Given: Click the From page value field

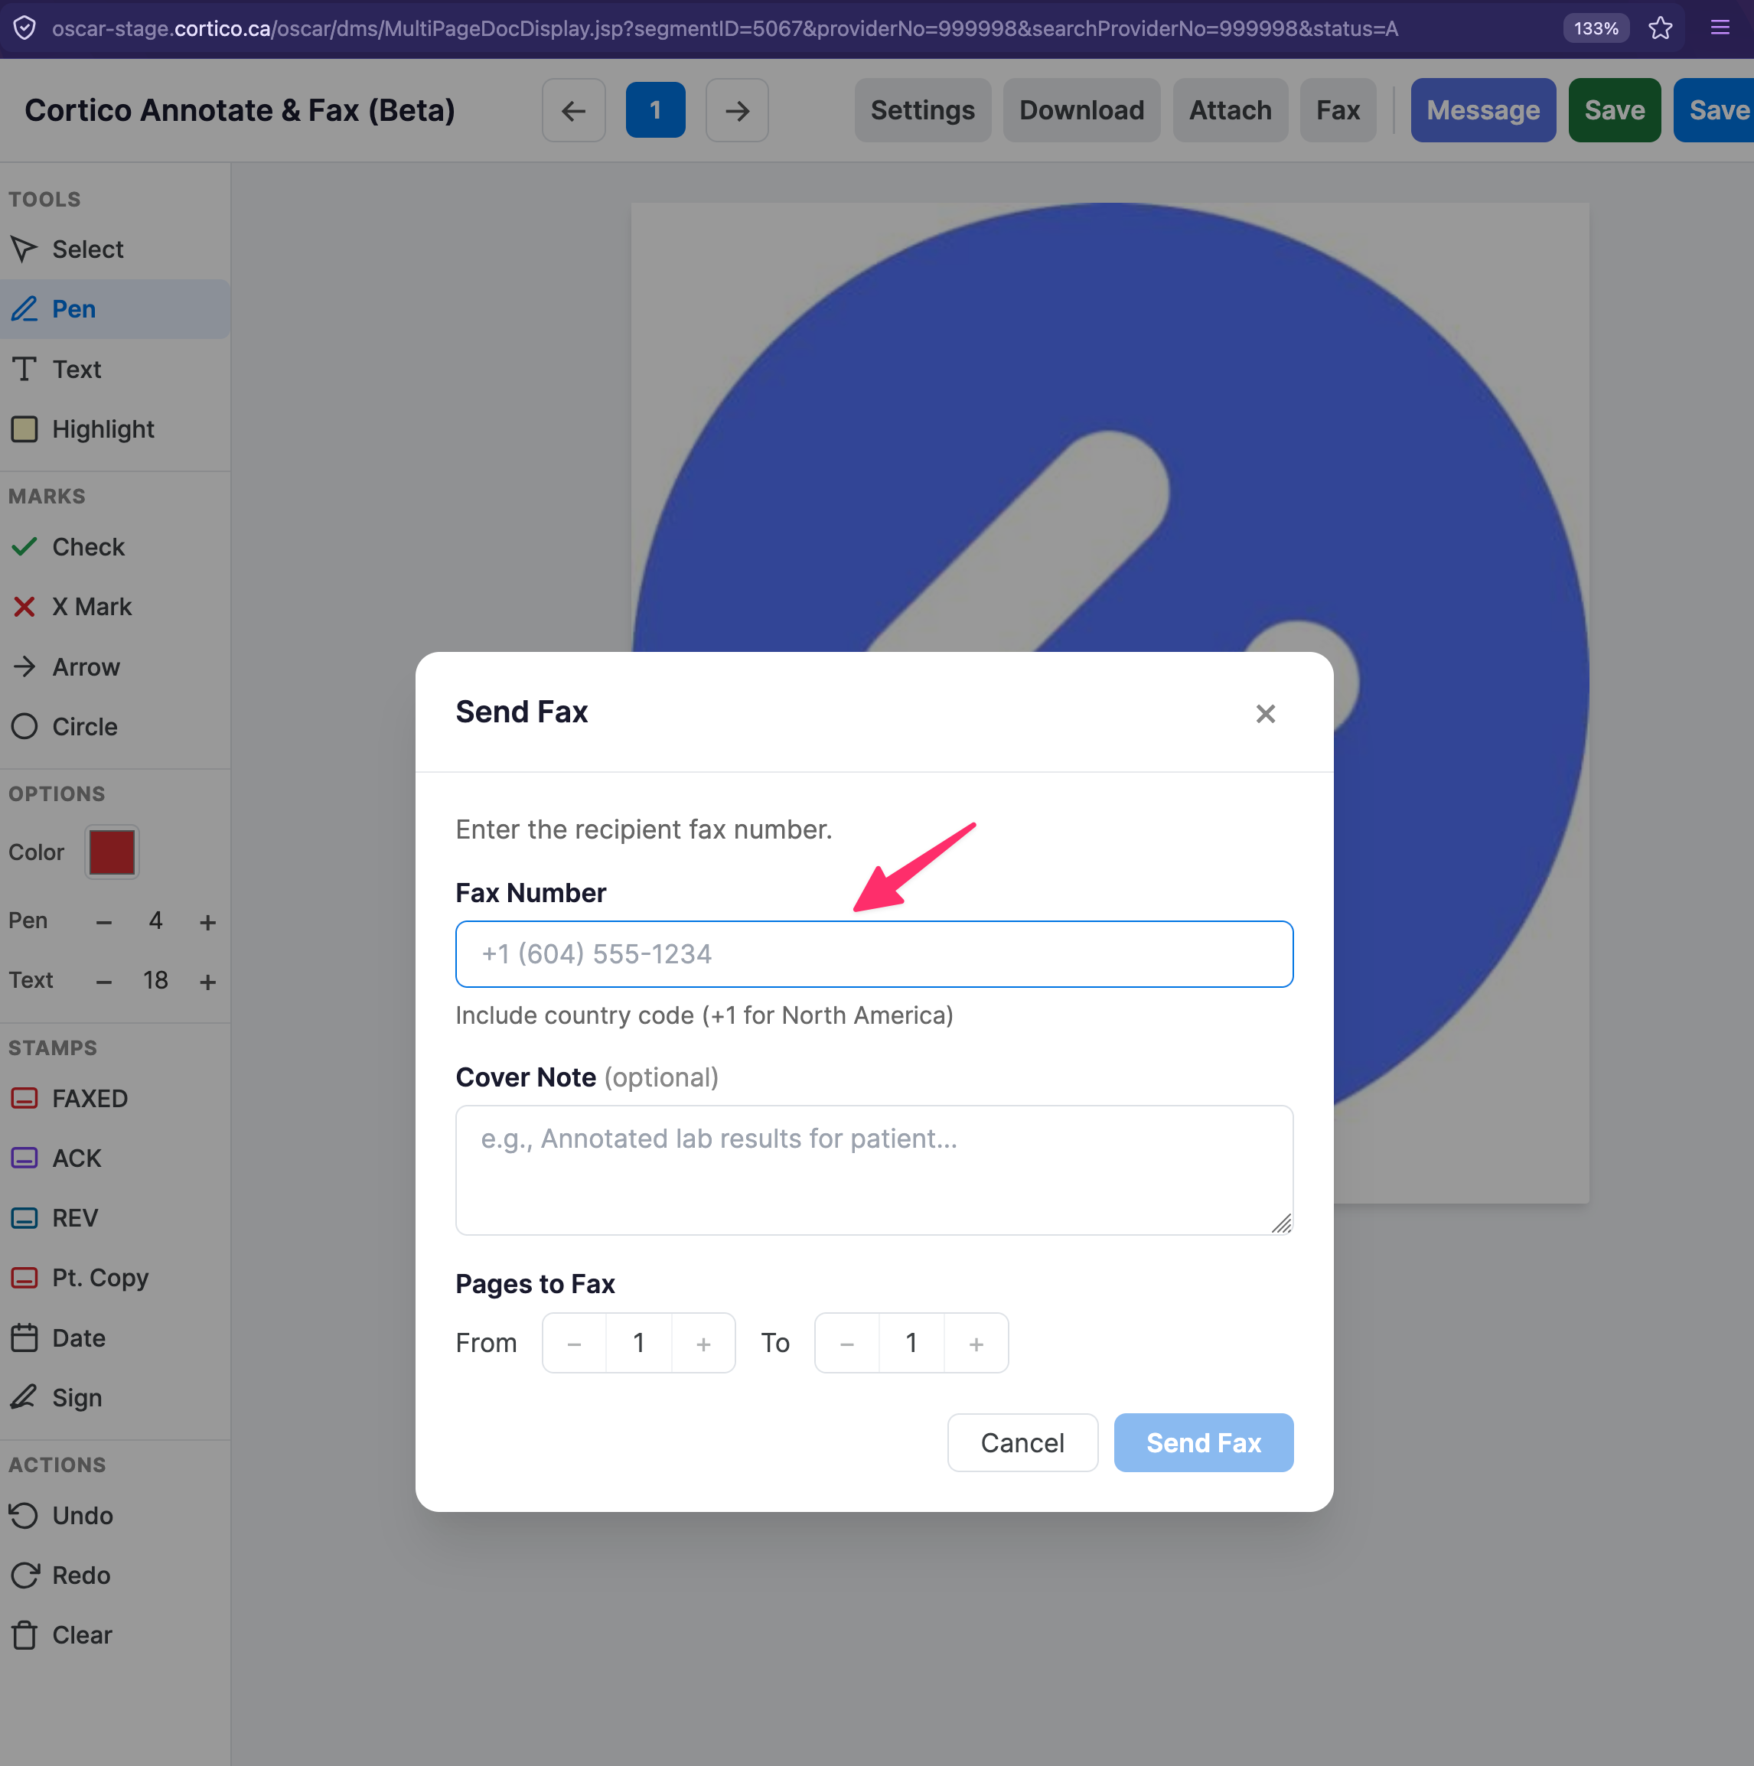Looking at the screenshot, I should [639, 1344].
